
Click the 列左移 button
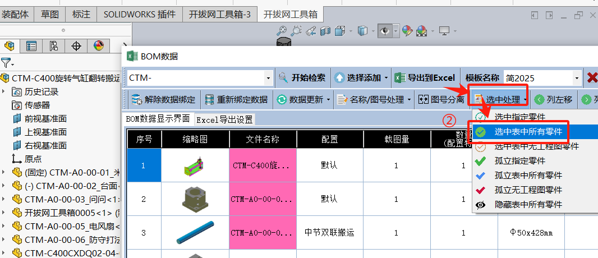[x=553, y=100]
